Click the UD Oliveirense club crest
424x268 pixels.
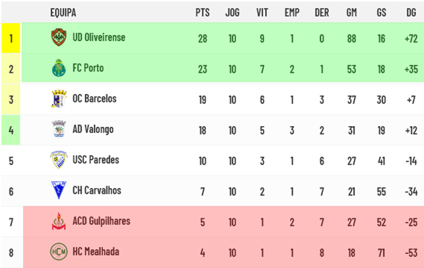coord(59,38)
